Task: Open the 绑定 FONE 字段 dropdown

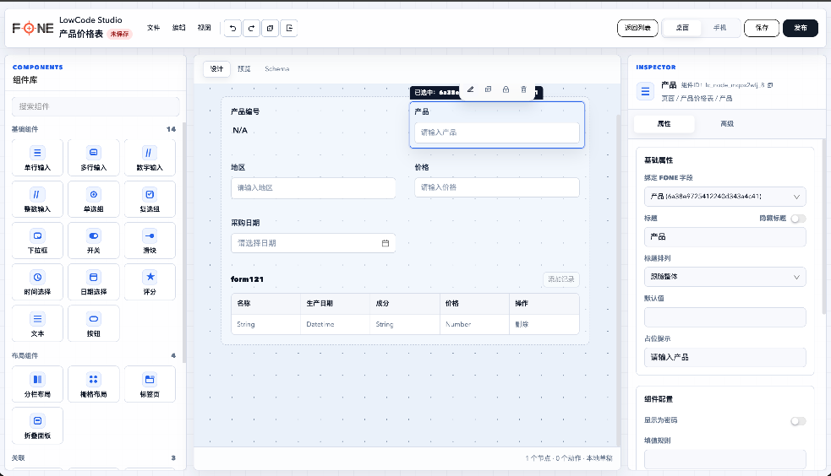Action: [725, 196]
